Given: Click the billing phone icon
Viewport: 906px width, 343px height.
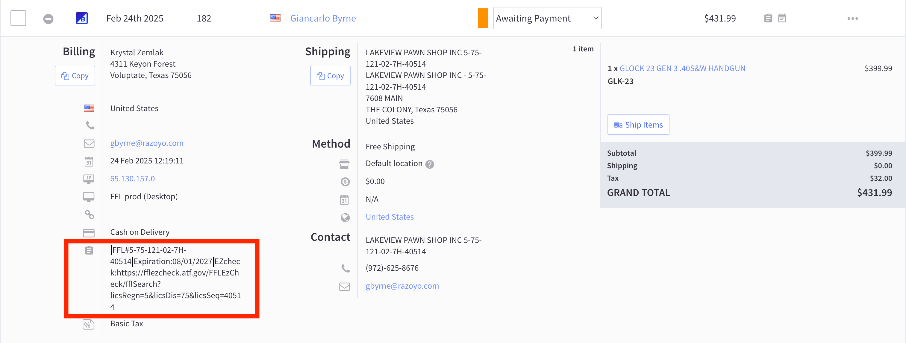Looking at the screenshot, I should pos(90,125).
